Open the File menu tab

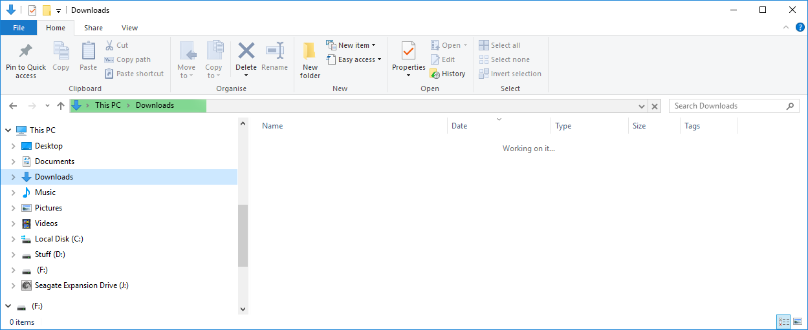(19, 28)
